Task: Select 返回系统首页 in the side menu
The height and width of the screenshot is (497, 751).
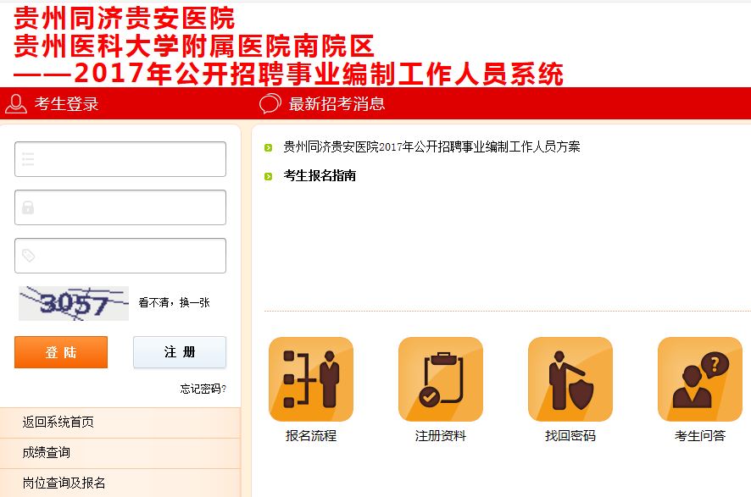Action: [58, 422]
